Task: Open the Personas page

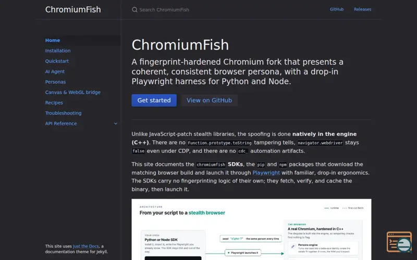Action: pos(55,82)
